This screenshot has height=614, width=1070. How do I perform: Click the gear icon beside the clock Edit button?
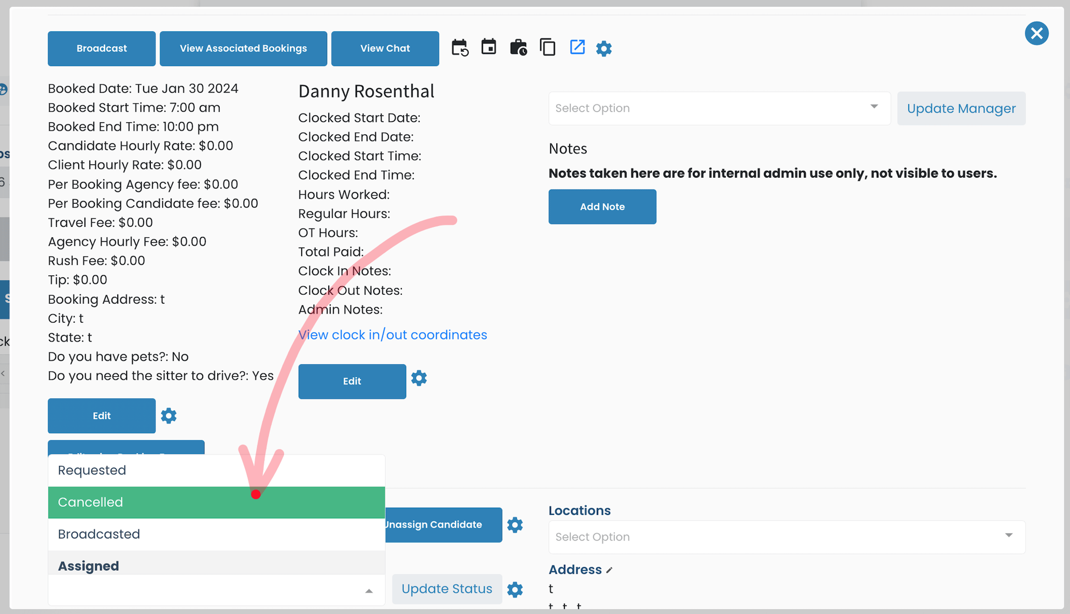(x=419, y=378)
